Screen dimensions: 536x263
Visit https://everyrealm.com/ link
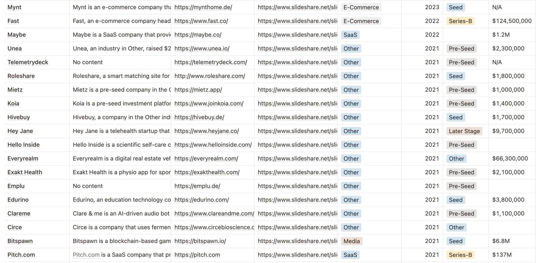206,158
